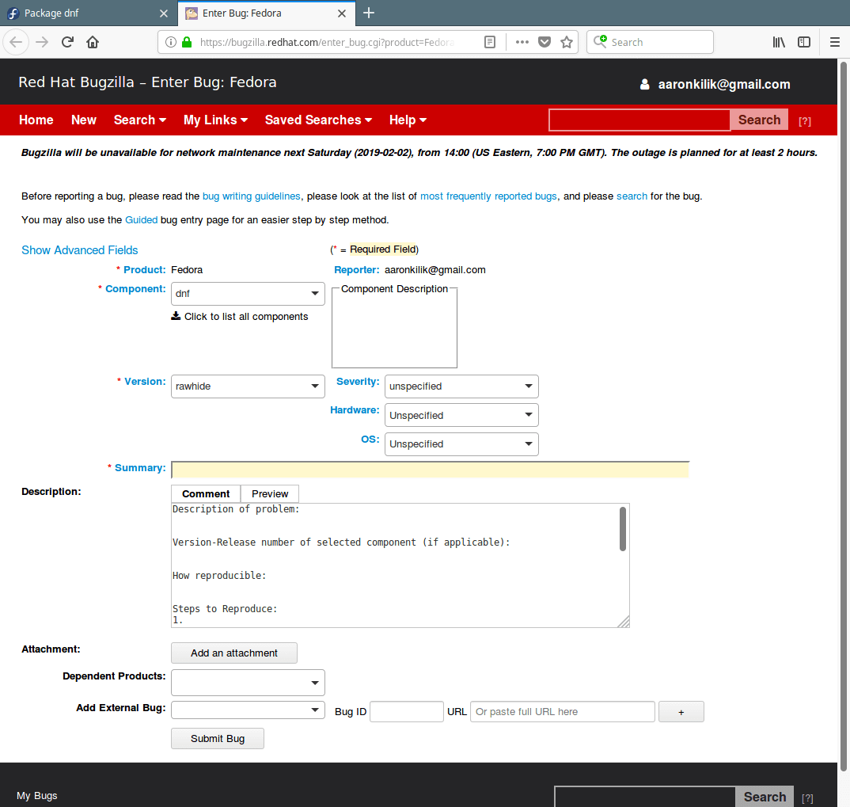Click the red header quick search field
Screen dimensions: 850x807
639,120
